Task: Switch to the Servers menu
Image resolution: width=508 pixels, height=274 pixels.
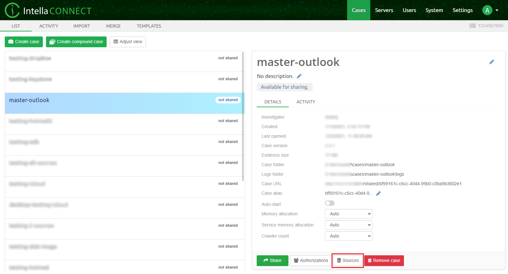Action: pos(384,10)
